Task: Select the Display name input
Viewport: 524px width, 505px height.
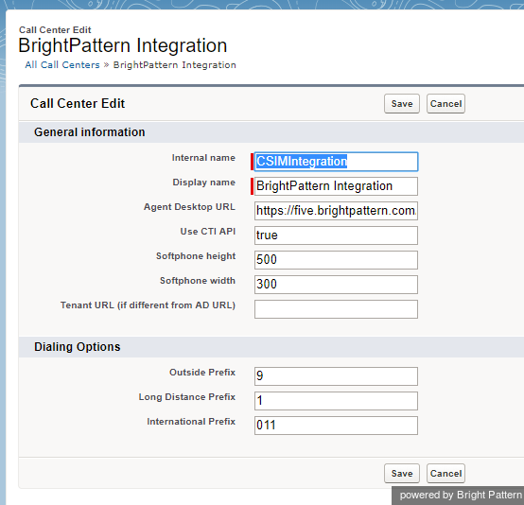Action: tap(336, 186)
